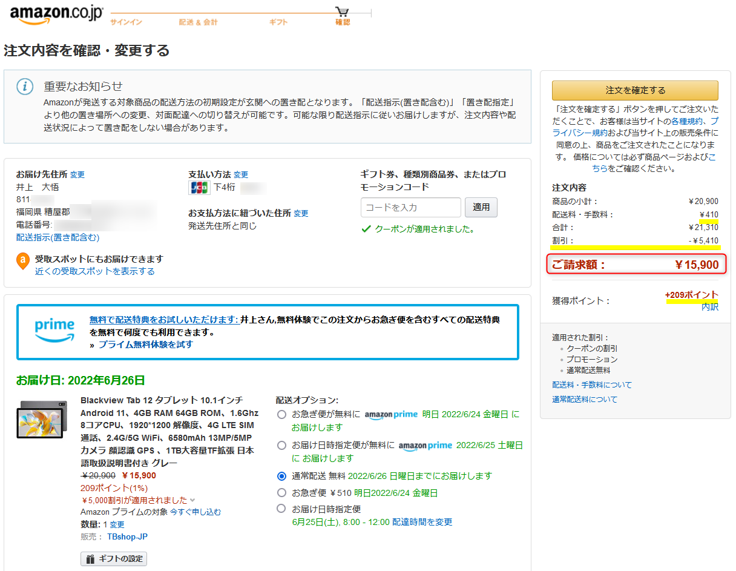736x571 pixels.
Task: Change the 数量 via its 変更 link
Action: point(117,524)
